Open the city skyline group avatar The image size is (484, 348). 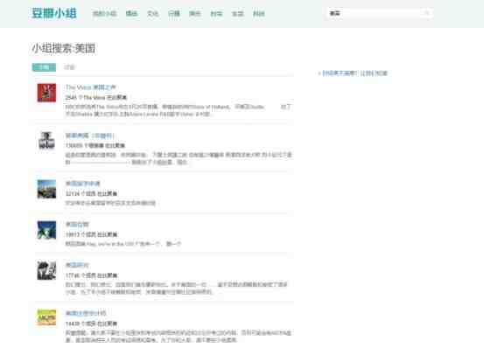(x=46, y=189)
